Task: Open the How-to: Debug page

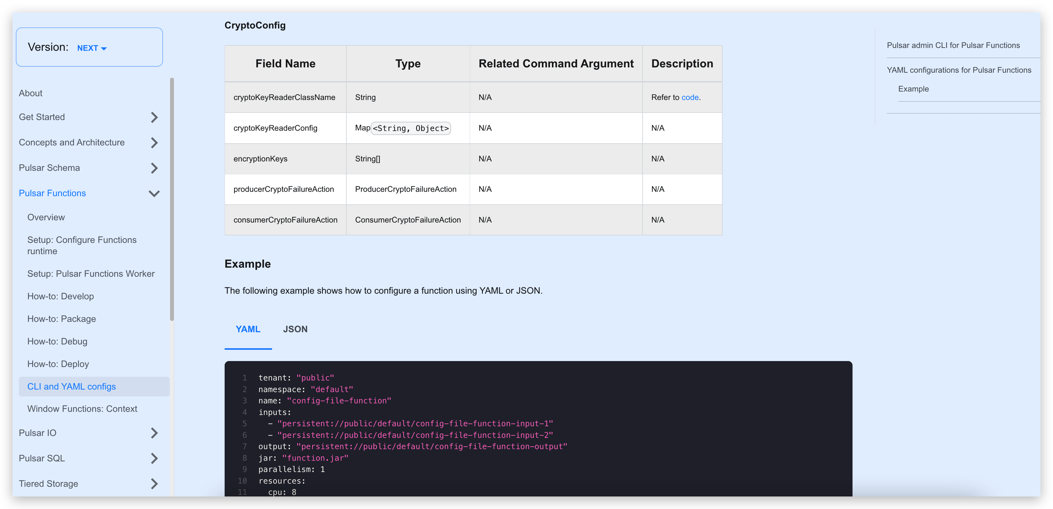Action: (57, 341)
